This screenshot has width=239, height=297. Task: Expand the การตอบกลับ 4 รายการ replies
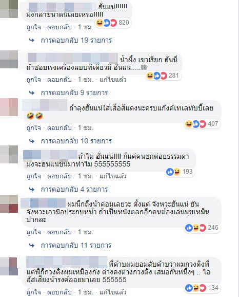[74, 190]
